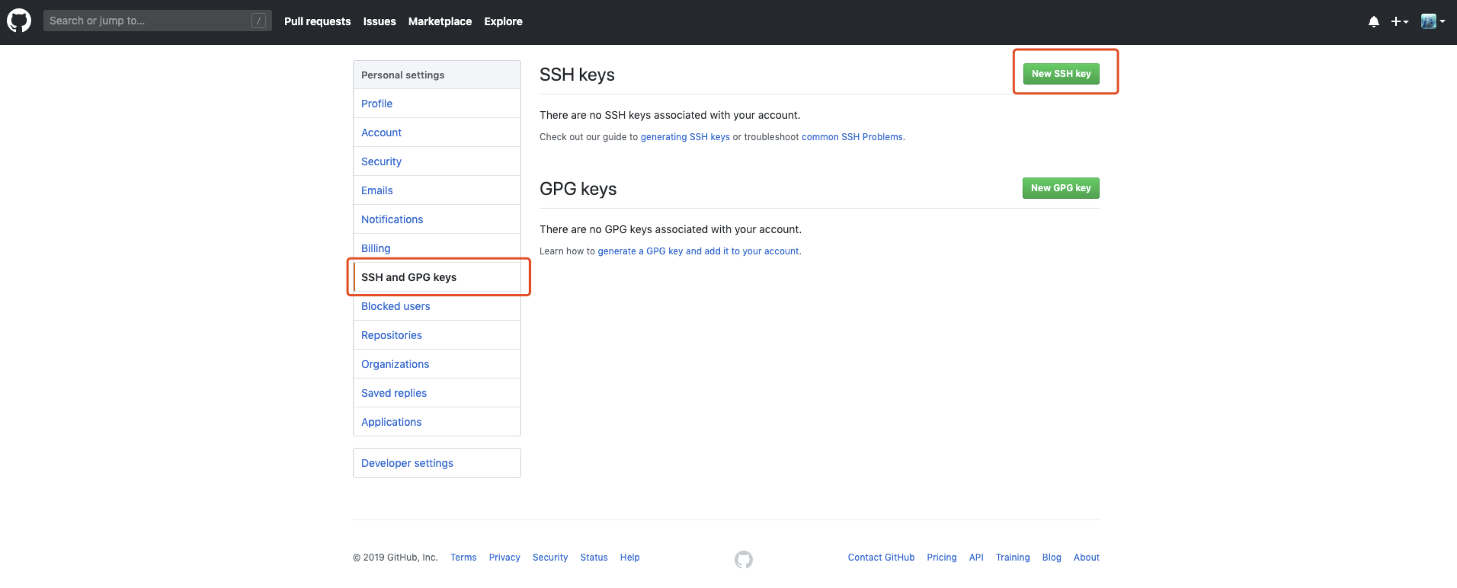Open Notifications settings in sidebar
The width and height of the screenshot is (1457, 588).
click(391, 220)
